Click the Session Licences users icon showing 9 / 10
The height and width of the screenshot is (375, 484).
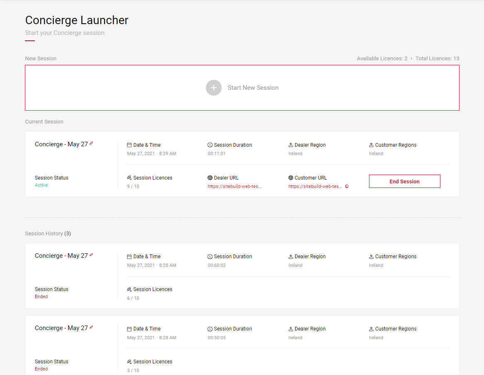point(130,178)
